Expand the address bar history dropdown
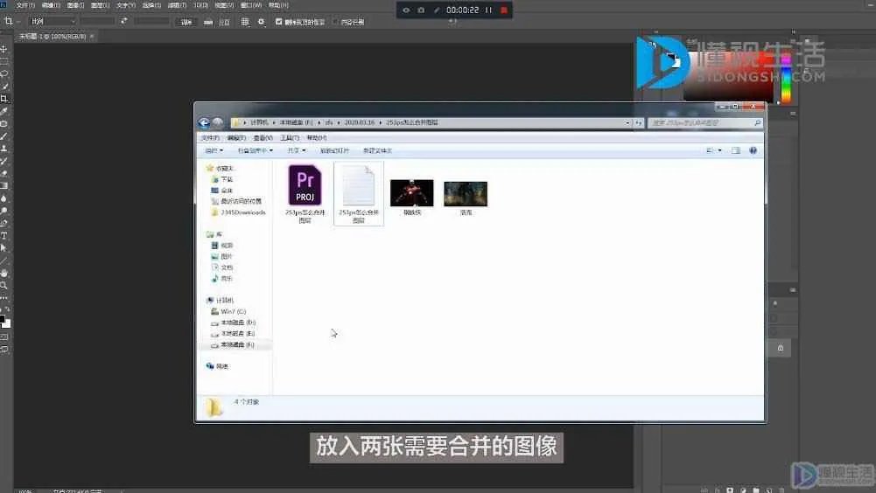Image resolution: width=876 pixels, height=493 pixels. pyautogui.click(x=627, y=123)
